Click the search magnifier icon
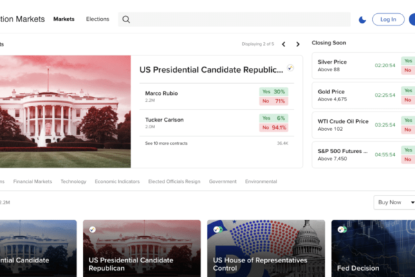 [x=126, y=19]
